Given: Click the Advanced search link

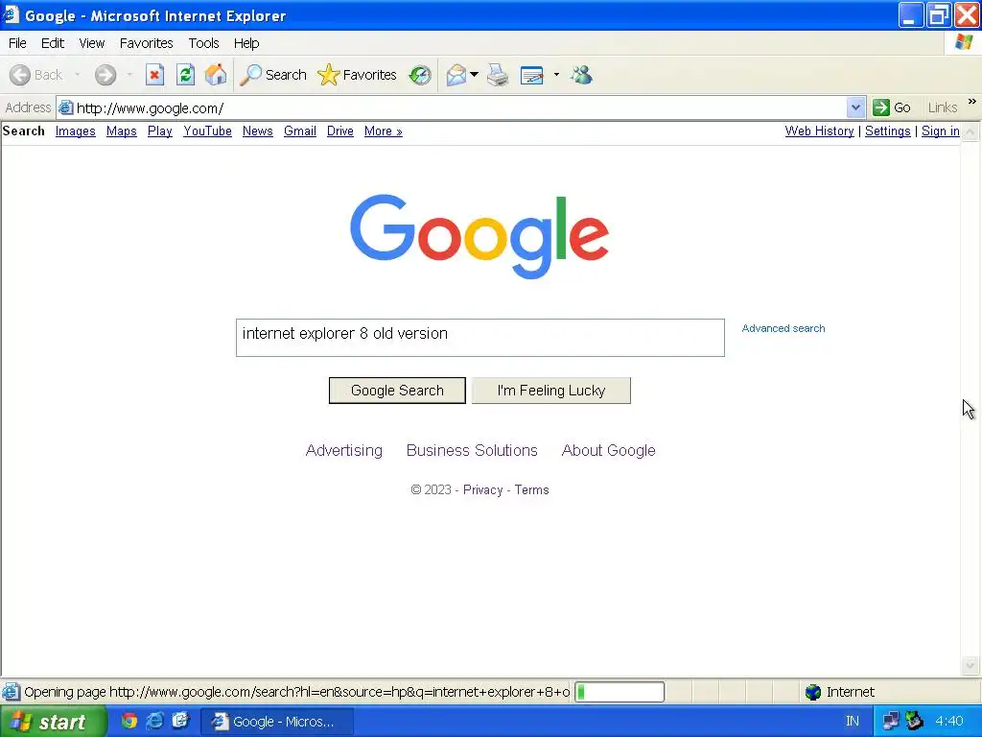Looking at the screenshot, I should [783, 328].
